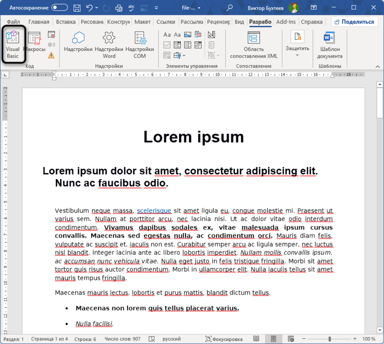The width and height of the screenshot is (384, 344).
Task: Insert picture content control
Action: pos(187,35)
